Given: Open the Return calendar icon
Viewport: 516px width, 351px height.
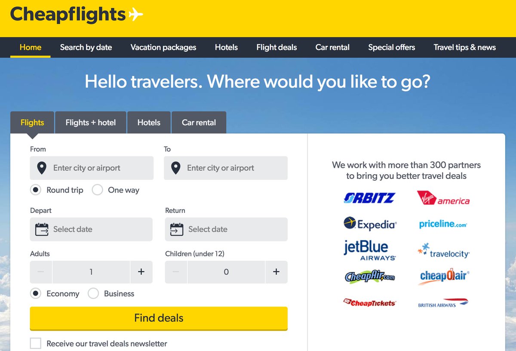Looking at the screenshot, I should (176, 229).
